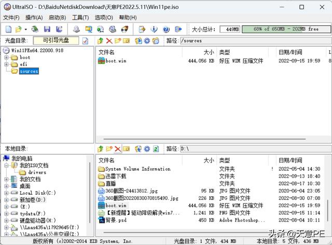
Task: Click the local directory tree vertical scrollbar
Action: pyautogui.click(x=90, y=192)
